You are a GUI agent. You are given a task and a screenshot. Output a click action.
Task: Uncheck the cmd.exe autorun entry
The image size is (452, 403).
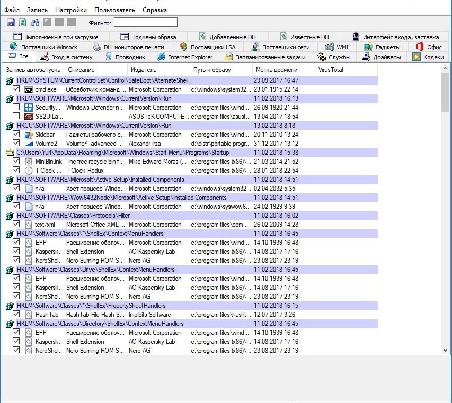[16, 89]
